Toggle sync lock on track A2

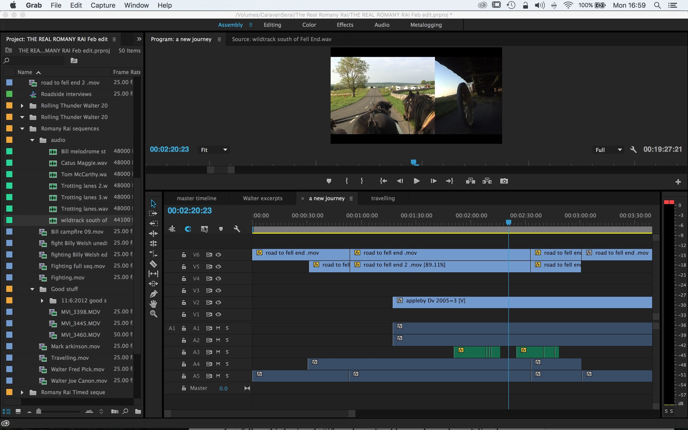click(209, 340)
